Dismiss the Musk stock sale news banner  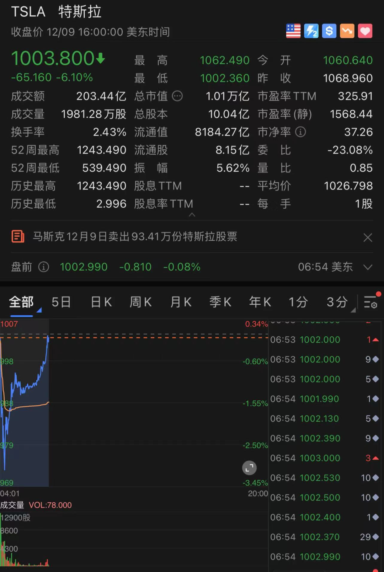pyautogui.click(x=368, y=237)
